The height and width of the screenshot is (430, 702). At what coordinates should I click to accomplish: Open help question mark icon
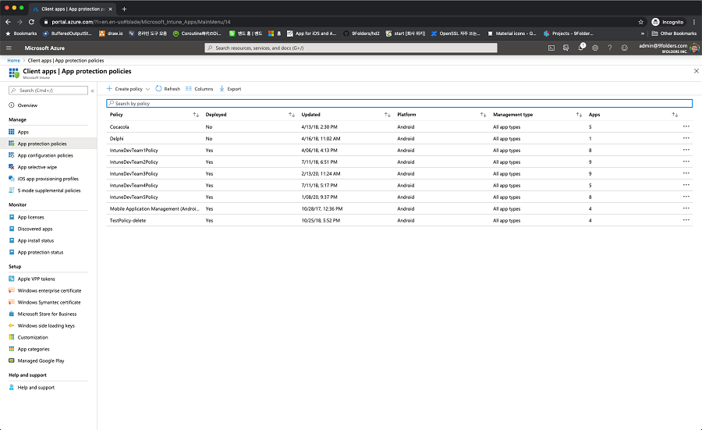click(609, 48)
